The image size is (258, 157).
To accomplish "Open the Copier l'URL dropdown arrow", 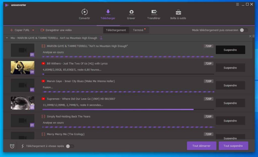I will pos(33,30).
